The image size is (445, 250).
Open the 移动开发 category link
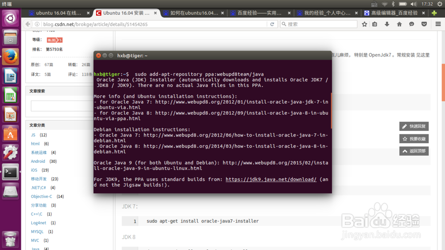tap(39, 179)
